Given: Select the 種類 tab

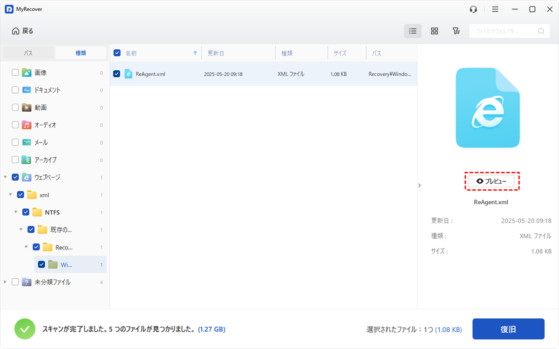Looking at the screenshot, I should pos(81,53).
